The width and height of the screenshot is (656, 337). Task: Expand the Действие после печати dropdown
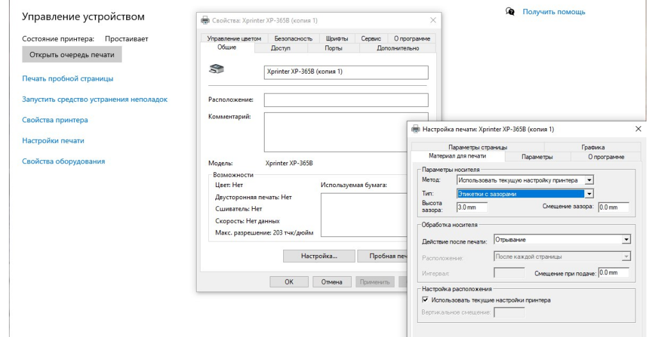click(627, 240)
